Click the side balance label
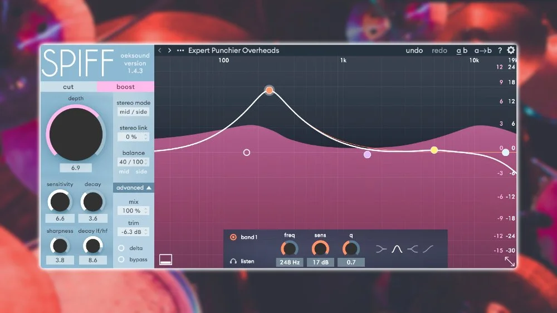 click(141, 172)
